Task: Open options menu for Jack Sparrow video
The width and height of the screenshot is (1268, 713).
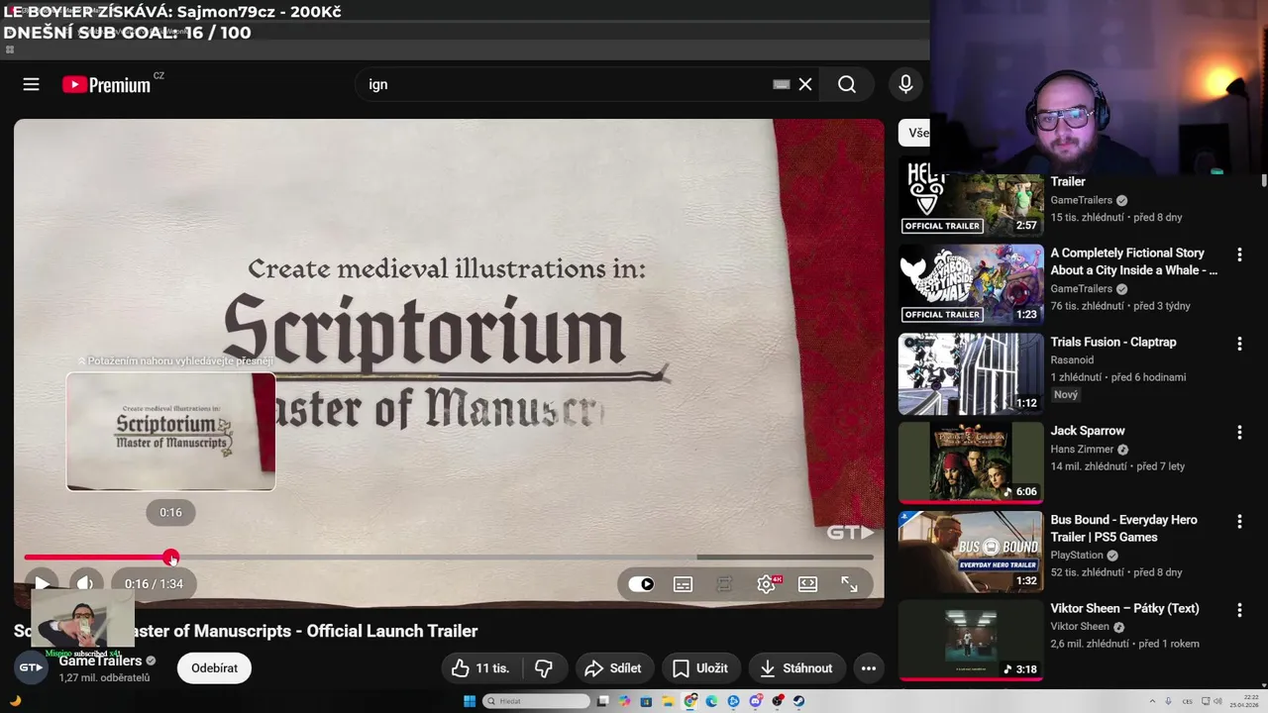Action: coord(1239,433)
